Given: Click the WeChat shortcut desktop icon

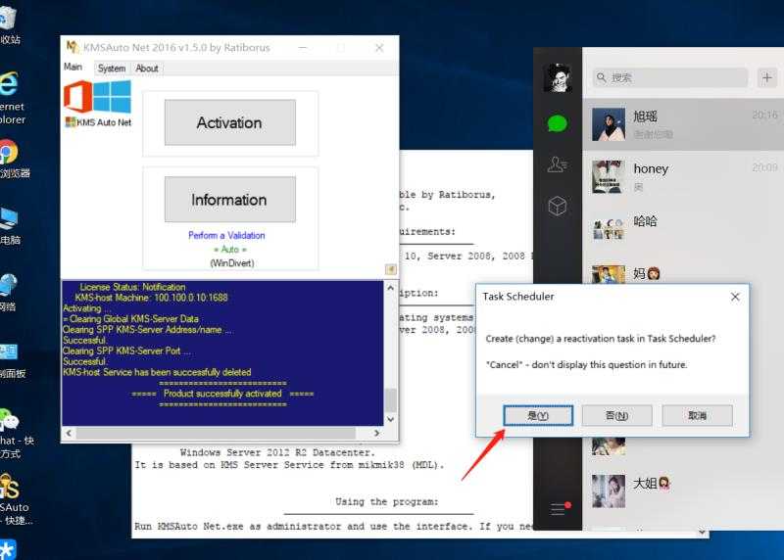Looking at the screenshot, I should tap(15, 432).
